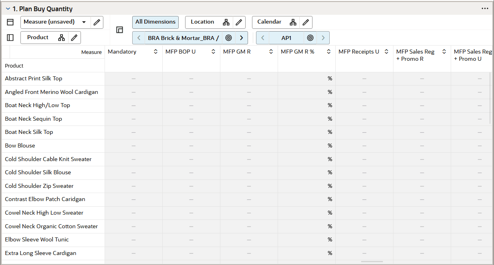Viewport: 494px width, 265px height.
Task: Click the MFP GM R % cell for Bow Blouse
Action: tap(306, 145)
